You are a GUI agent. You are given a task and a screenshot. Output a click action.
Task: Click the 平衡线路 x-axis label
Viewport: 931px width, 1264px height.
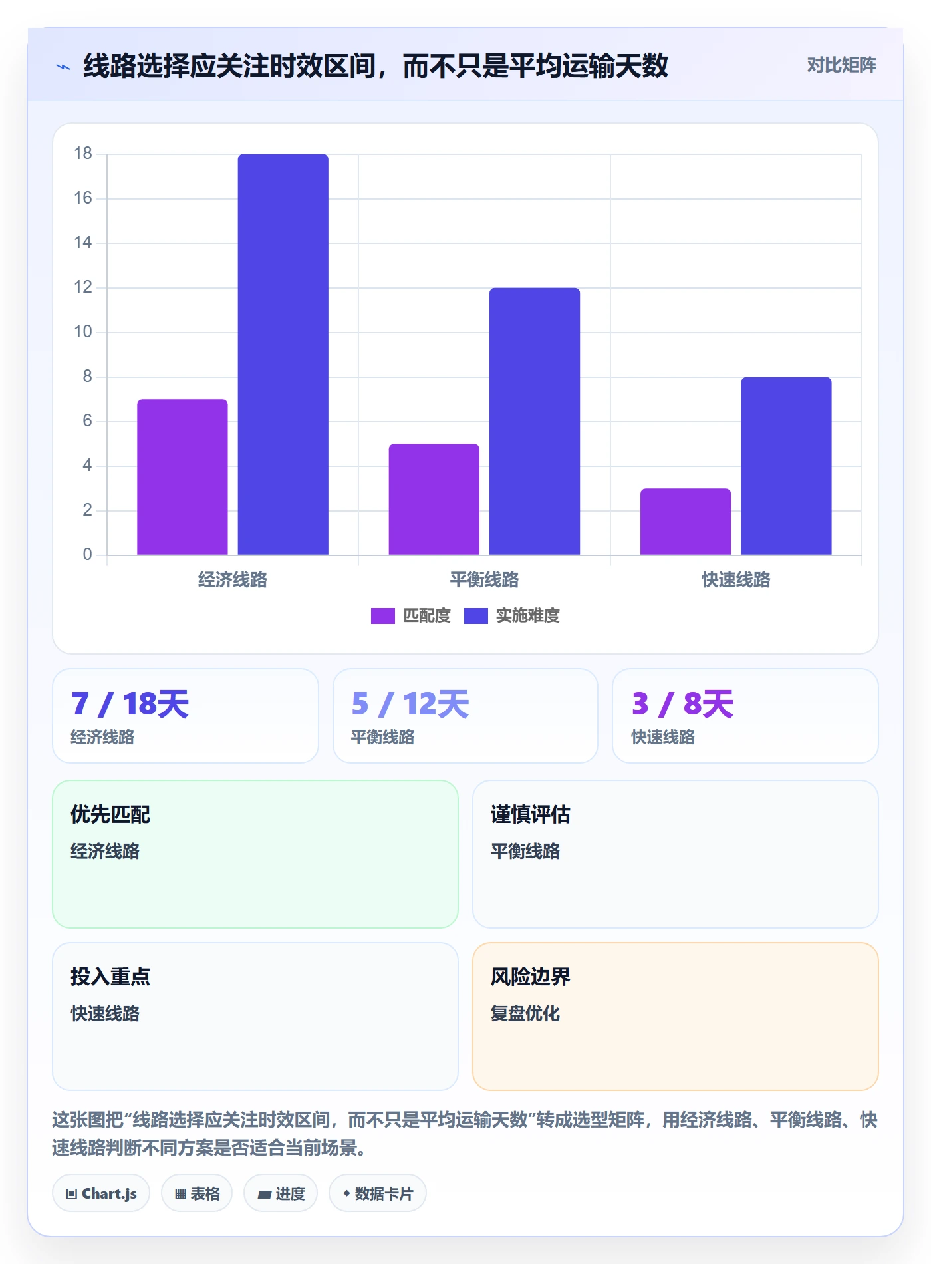pyautogui.click(x=484, y=579)
